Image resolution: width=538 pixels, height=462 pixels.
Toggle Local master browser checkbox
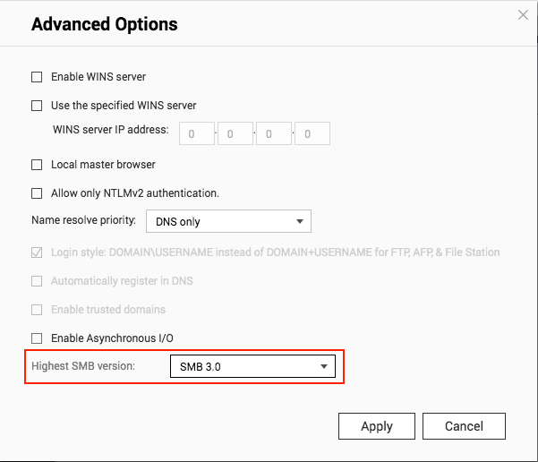coord(37,165)
